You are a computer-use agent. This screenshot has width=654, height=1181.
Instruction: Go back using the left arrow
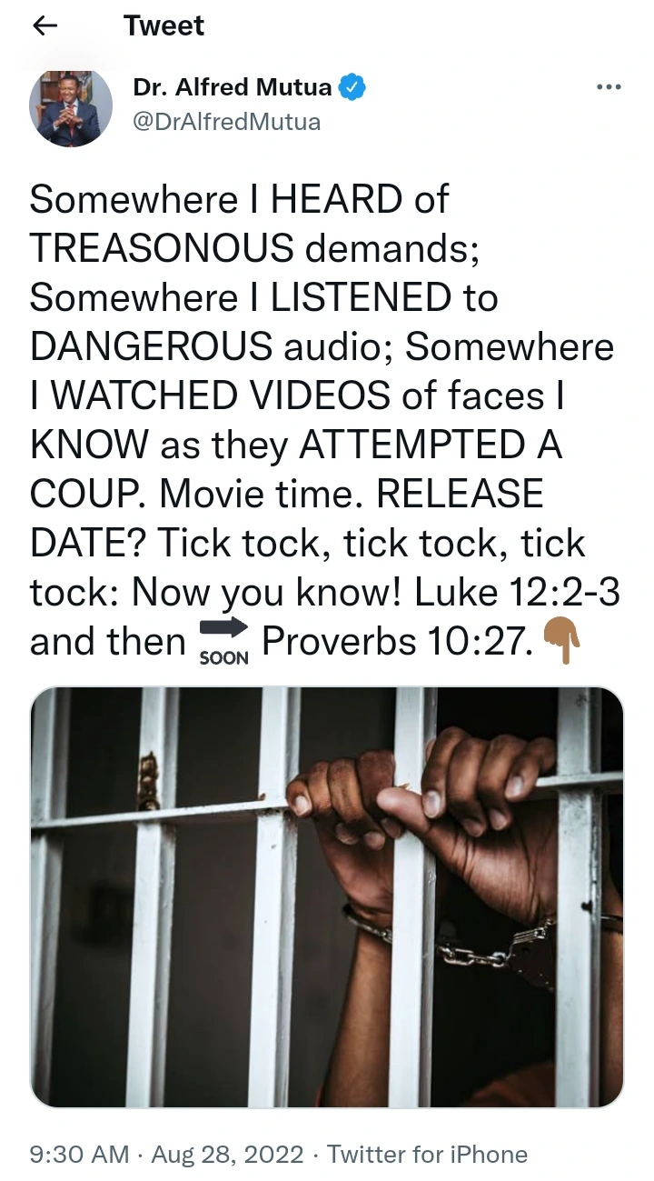coord(45,26)
